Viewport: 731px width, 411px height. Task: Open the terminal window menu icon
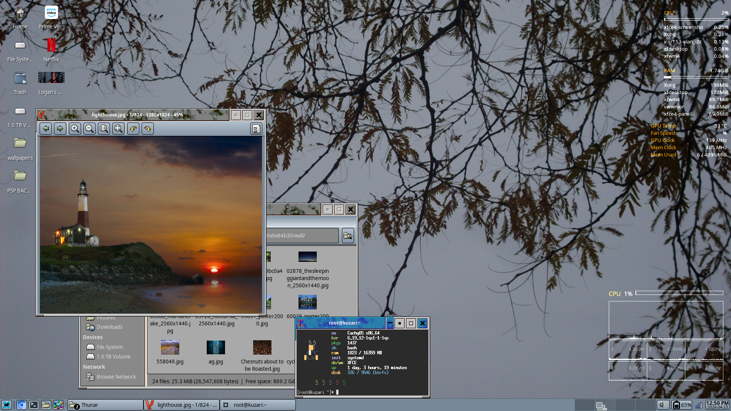[301, 323]
